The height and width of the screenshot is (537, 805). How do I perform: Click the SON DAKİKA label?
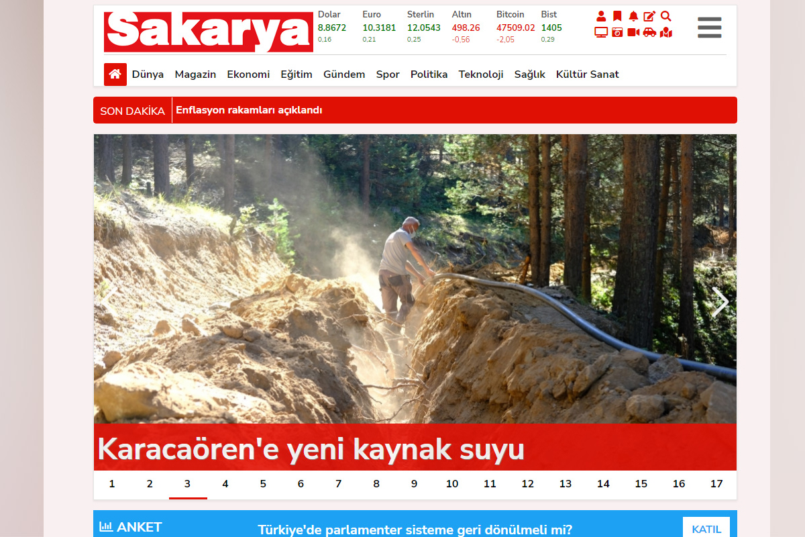132,111
